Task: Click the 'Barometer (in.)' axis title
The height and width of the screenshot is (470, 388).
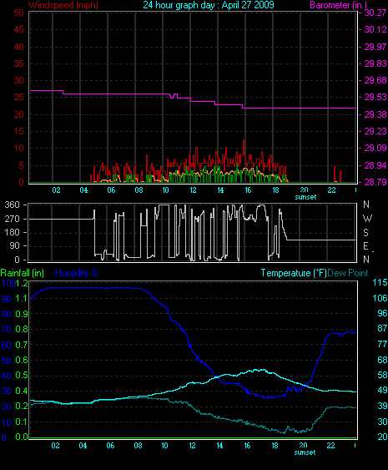Action: coord(338,5)
